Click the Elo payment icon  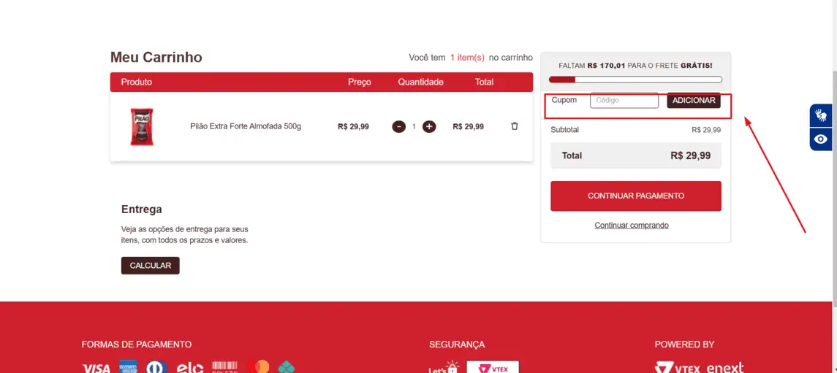click(190, 367)
